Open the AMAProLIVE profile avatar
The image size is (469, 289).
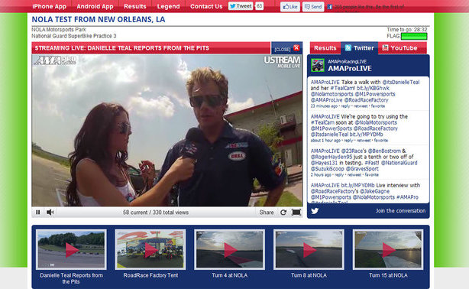coord(317,65)
